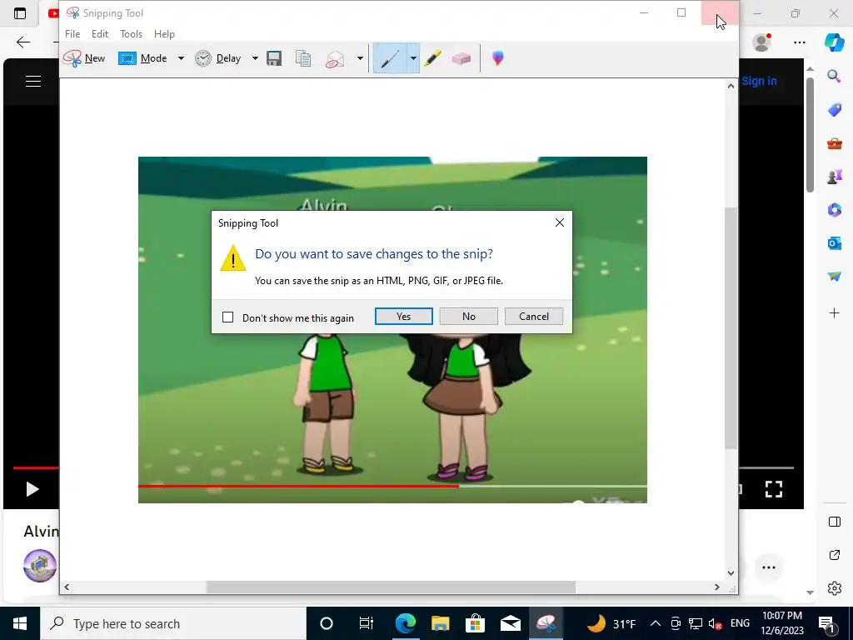
Task: Click the YouTube channel avatar
Action: (x=40, y=566)
